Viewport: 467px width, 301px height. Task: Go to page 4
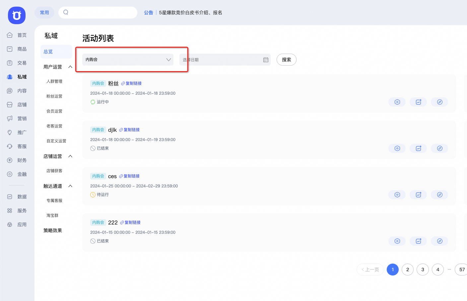click(438, 270)
